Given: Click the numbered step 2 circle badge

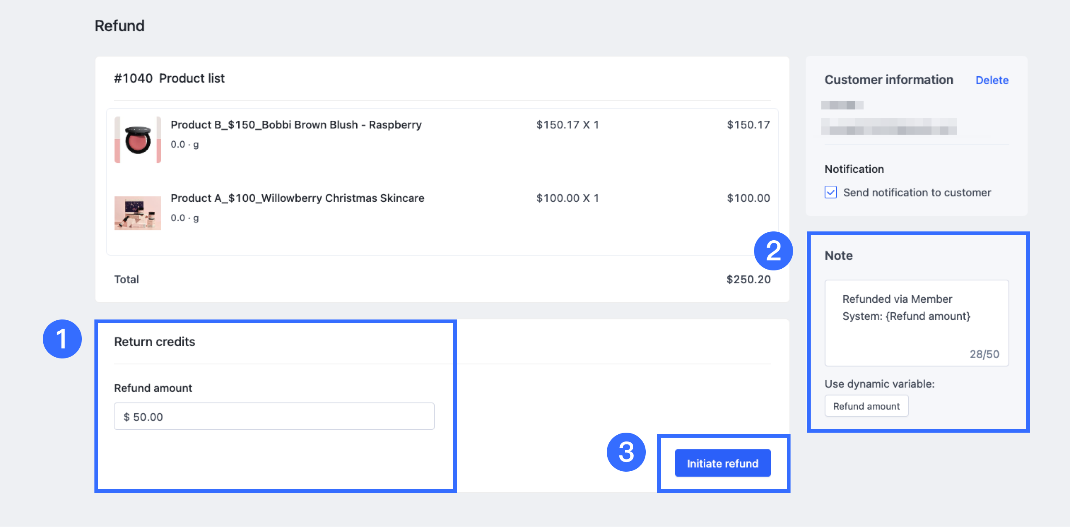Looking at the screenshot, I should tap(773, 251).
